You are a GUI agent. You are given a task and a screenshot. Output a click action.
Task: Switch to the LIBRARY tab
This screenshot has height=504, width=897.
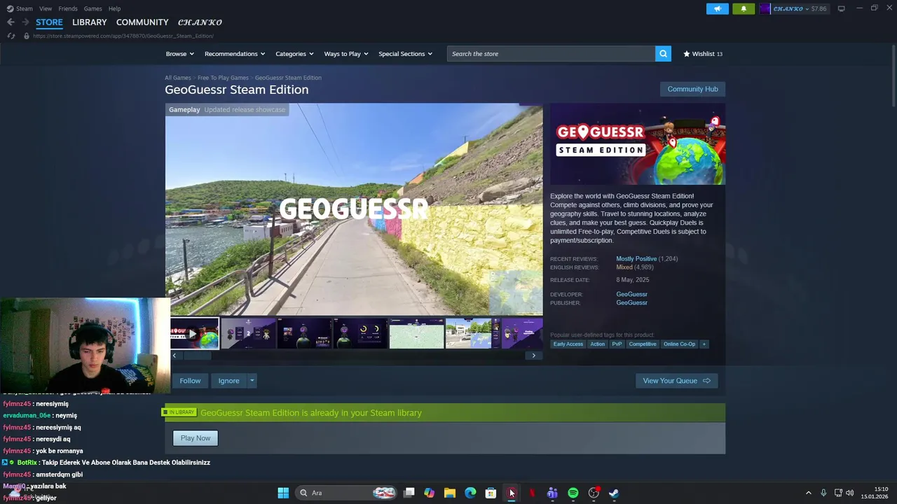(x=90, y=22)
